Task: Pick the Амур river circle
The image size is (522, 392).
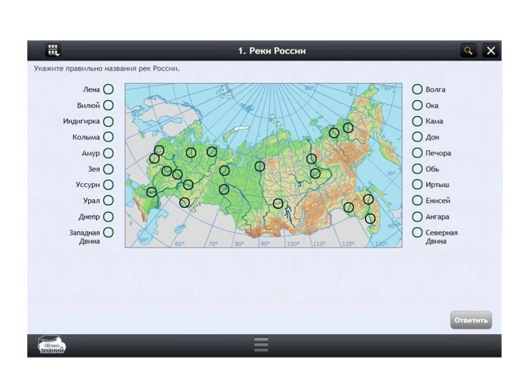Action: pyautogui.click(x=108, y=154)
